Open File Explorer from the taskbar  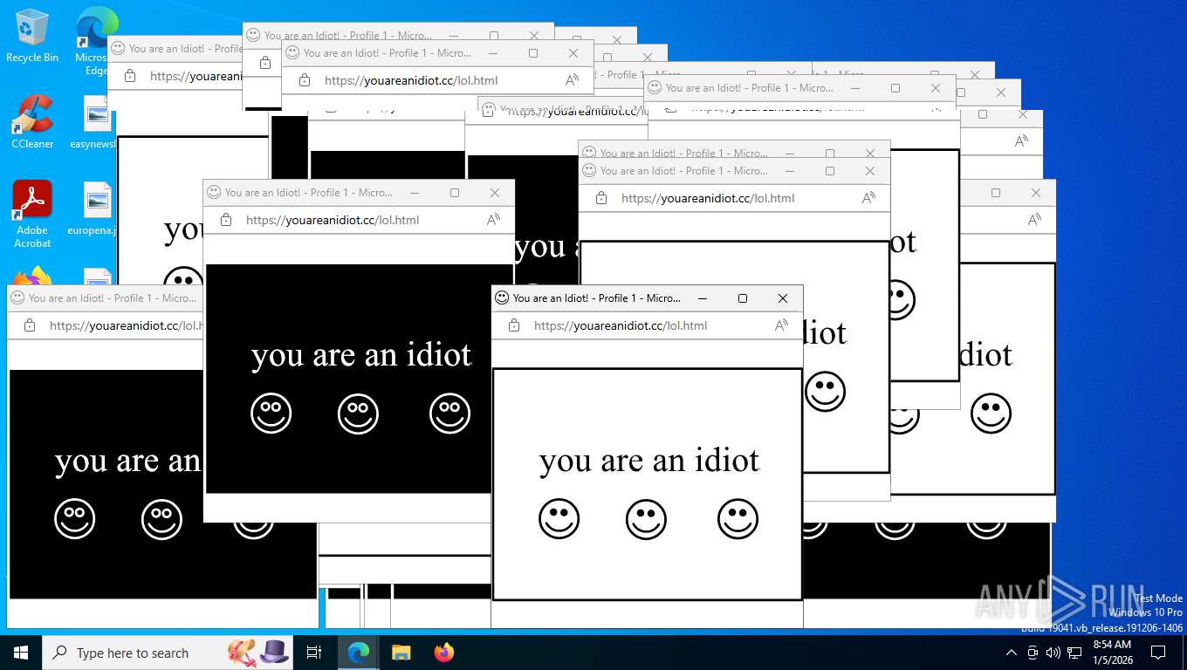click(x=401, y=653)
